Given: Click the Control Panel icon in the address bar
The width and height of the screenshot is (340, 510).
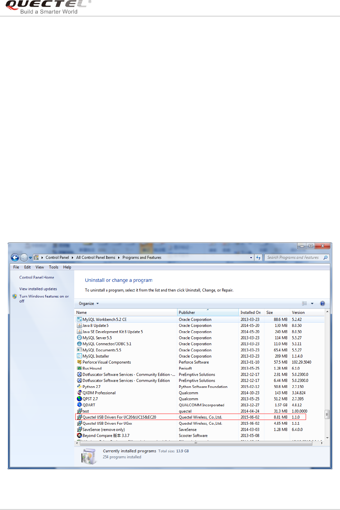Looking at the screenshot, I should [36, 258].
